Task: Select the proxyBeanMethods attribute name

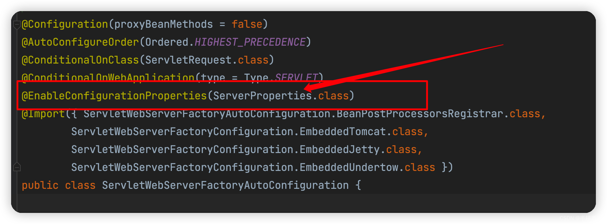Action: (164, 24)
